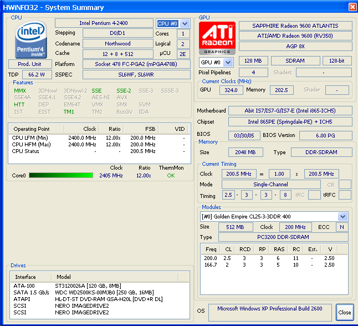
Task: Click the Pixel Pipelines value 4
Action: 253,73
